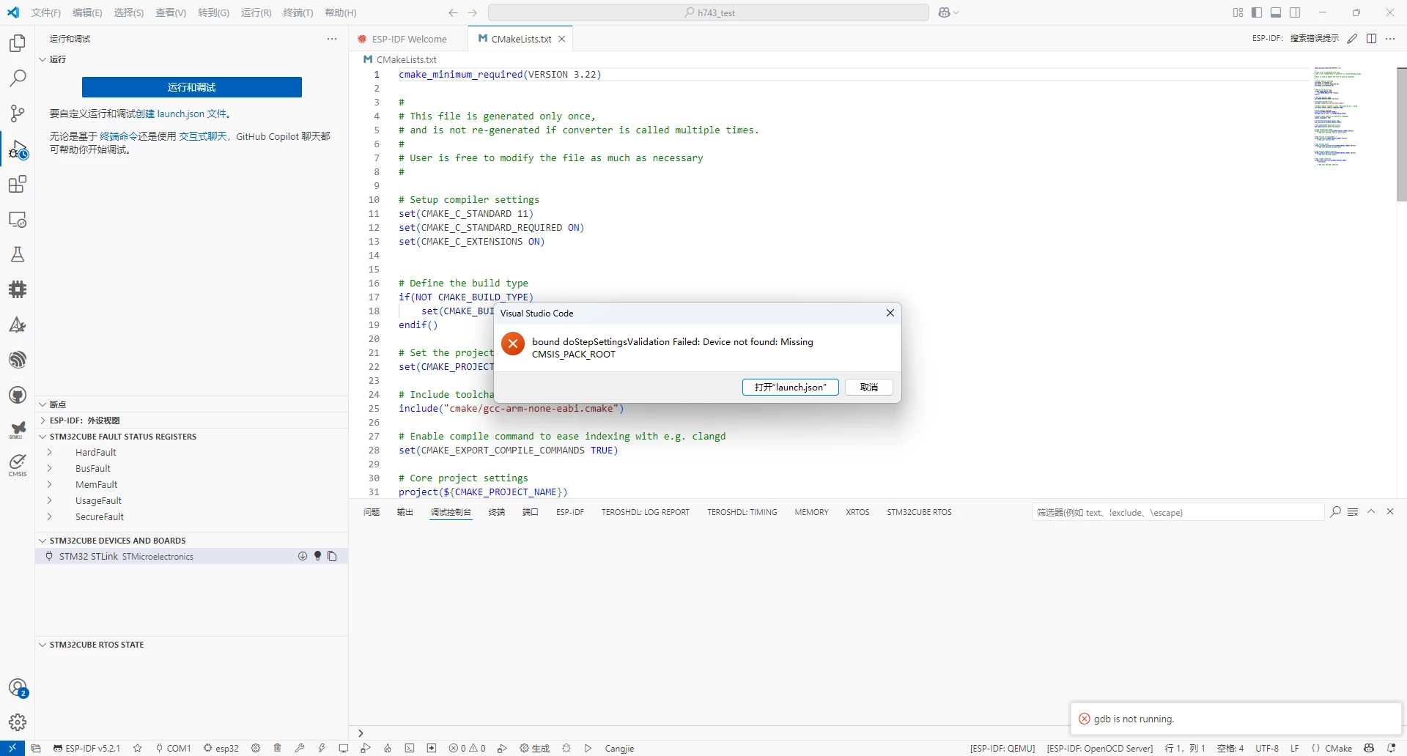The height and width of the screenshot is (756, 1407).
Task: Click the 终端命令 link
Action: 119,136
